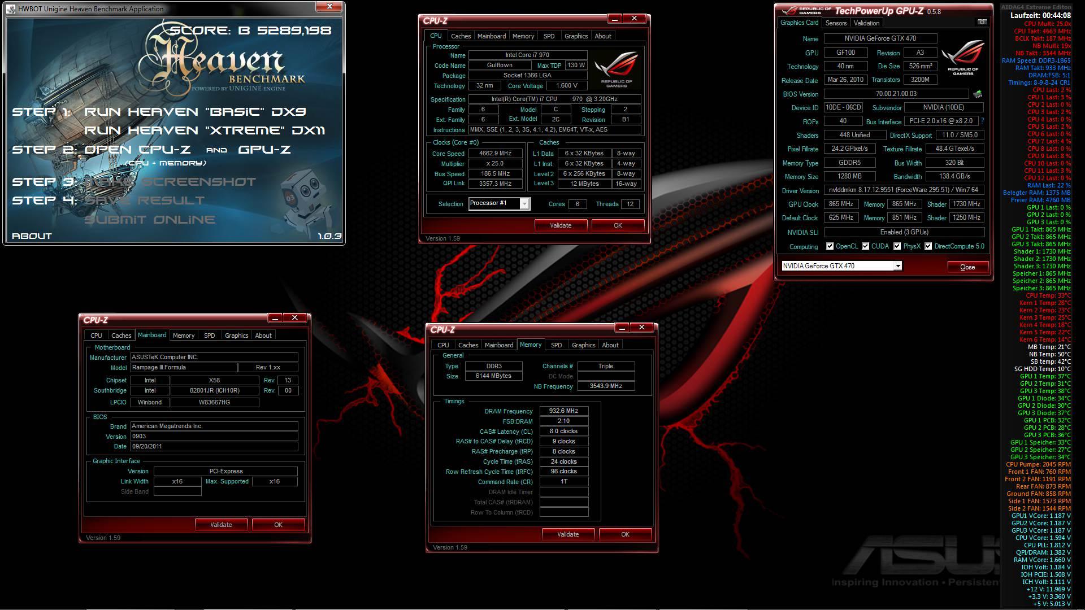Toggle the DirectCompute 5.0 checkbox
The height and width of the screenshot is (610, 1085).
coord(928,246)
